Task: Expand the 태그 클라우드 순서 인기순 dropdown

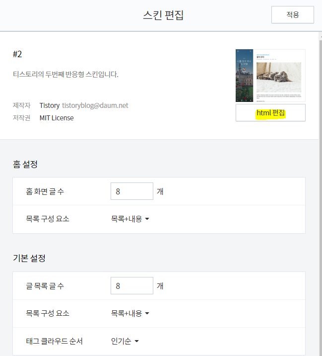Action: [x=125, y=341]
